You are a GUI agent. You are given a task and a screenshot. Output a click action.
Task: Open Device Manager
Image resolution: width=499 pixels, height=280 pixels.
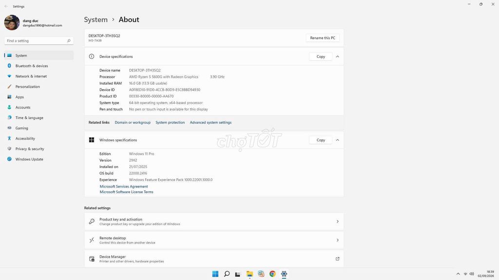pyautogui.click(x=214, y=259)
